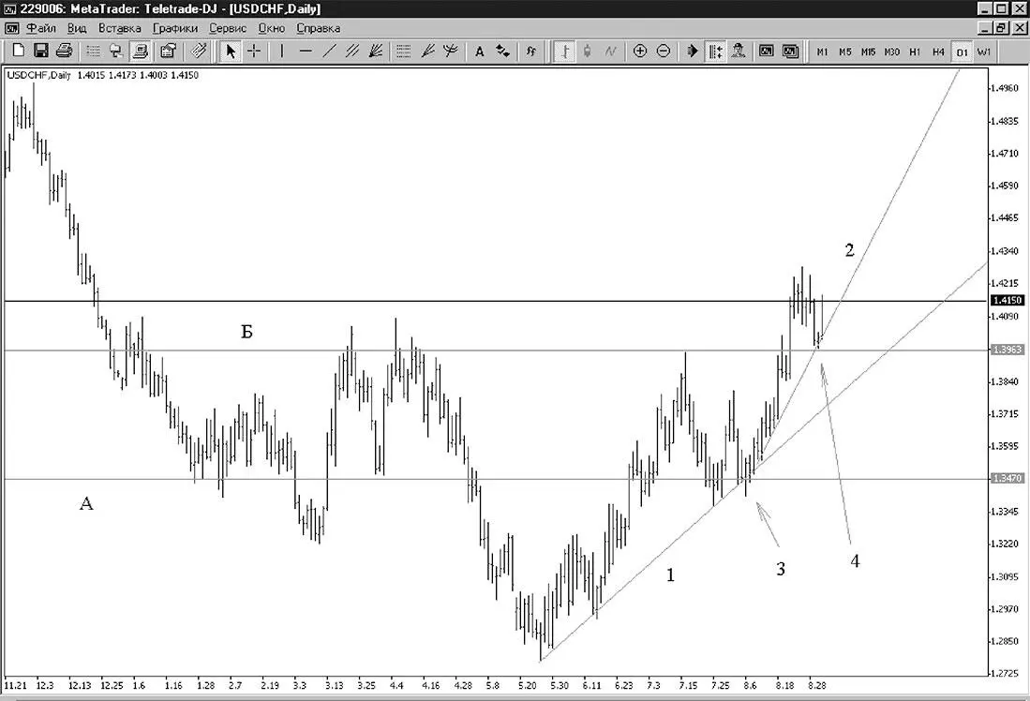
Task: Select the Crosshair cursor tool
Action: tap(254, 51)
